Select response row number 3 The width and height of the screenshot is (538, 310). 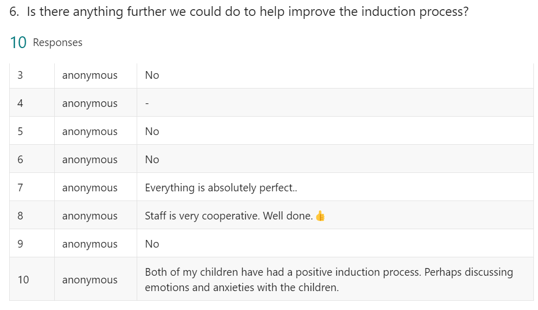(x=271, y=75)
